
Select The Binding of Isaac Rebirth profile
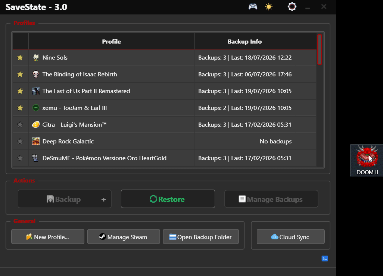[x=165, y=74]
